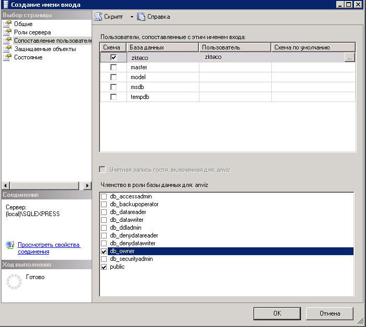Click the Защищаемые объекты page icon
Image resolution: width=366 pixels, height=327 pixels.
[7, 49]
